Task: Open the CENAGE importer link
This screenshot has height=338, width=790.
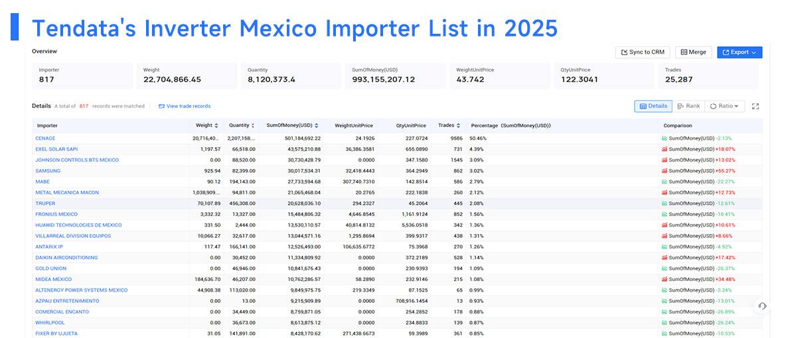Action: 45,139
